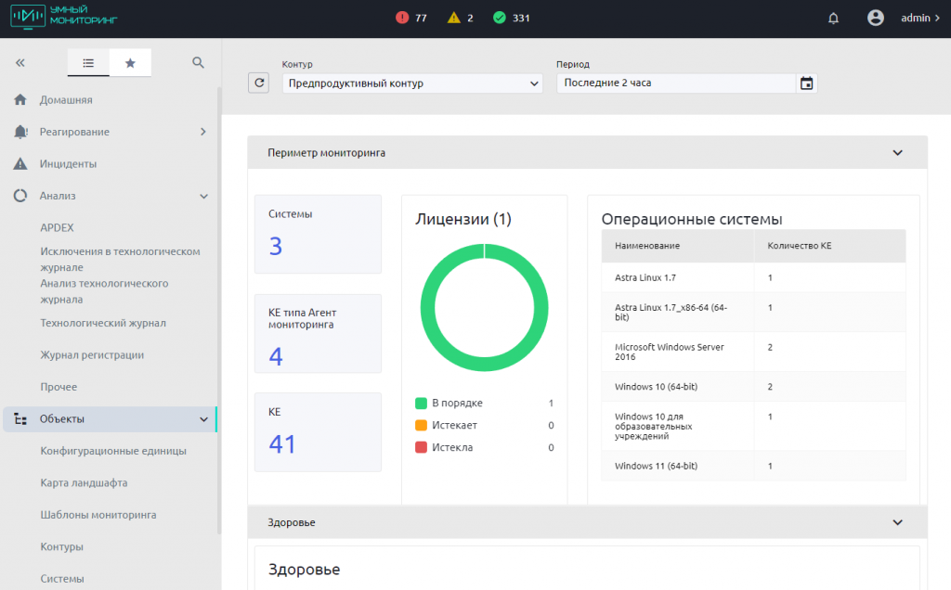Go to Конфигурационные единицы page
The height and width of the screenshot is (590, 951).
click(x=113, y=451)
